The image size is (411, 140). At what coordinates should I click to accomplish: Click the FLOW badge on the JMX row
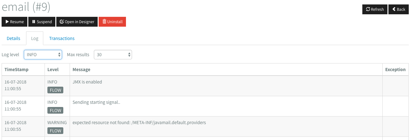point(55,90)
